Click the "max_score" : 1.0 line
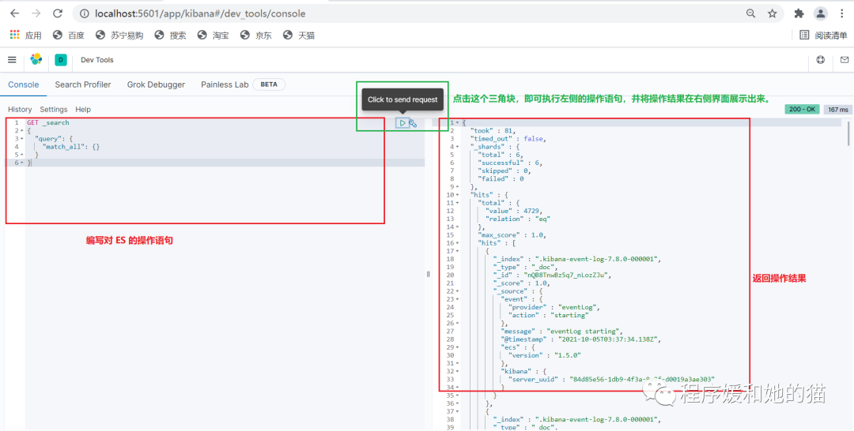Screen dimensions: 854x431 [x=512, y=234]
